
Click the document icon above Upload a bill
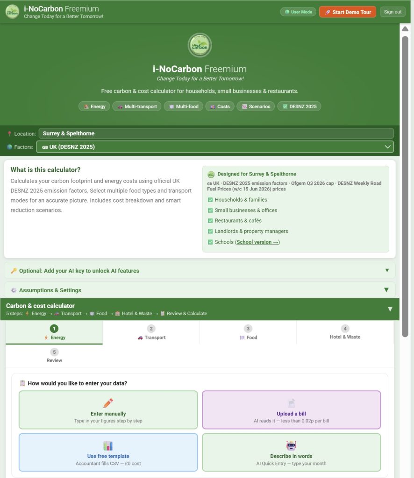[x=292, y=403]
